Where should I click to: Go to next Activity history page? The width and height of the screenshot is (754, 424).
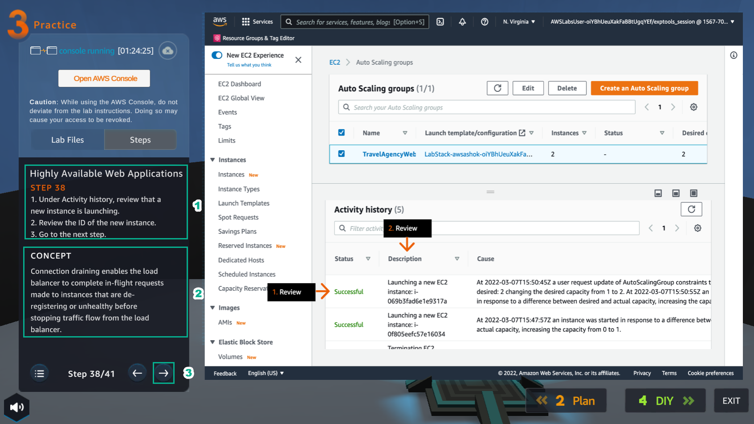(x=677, y=228)
